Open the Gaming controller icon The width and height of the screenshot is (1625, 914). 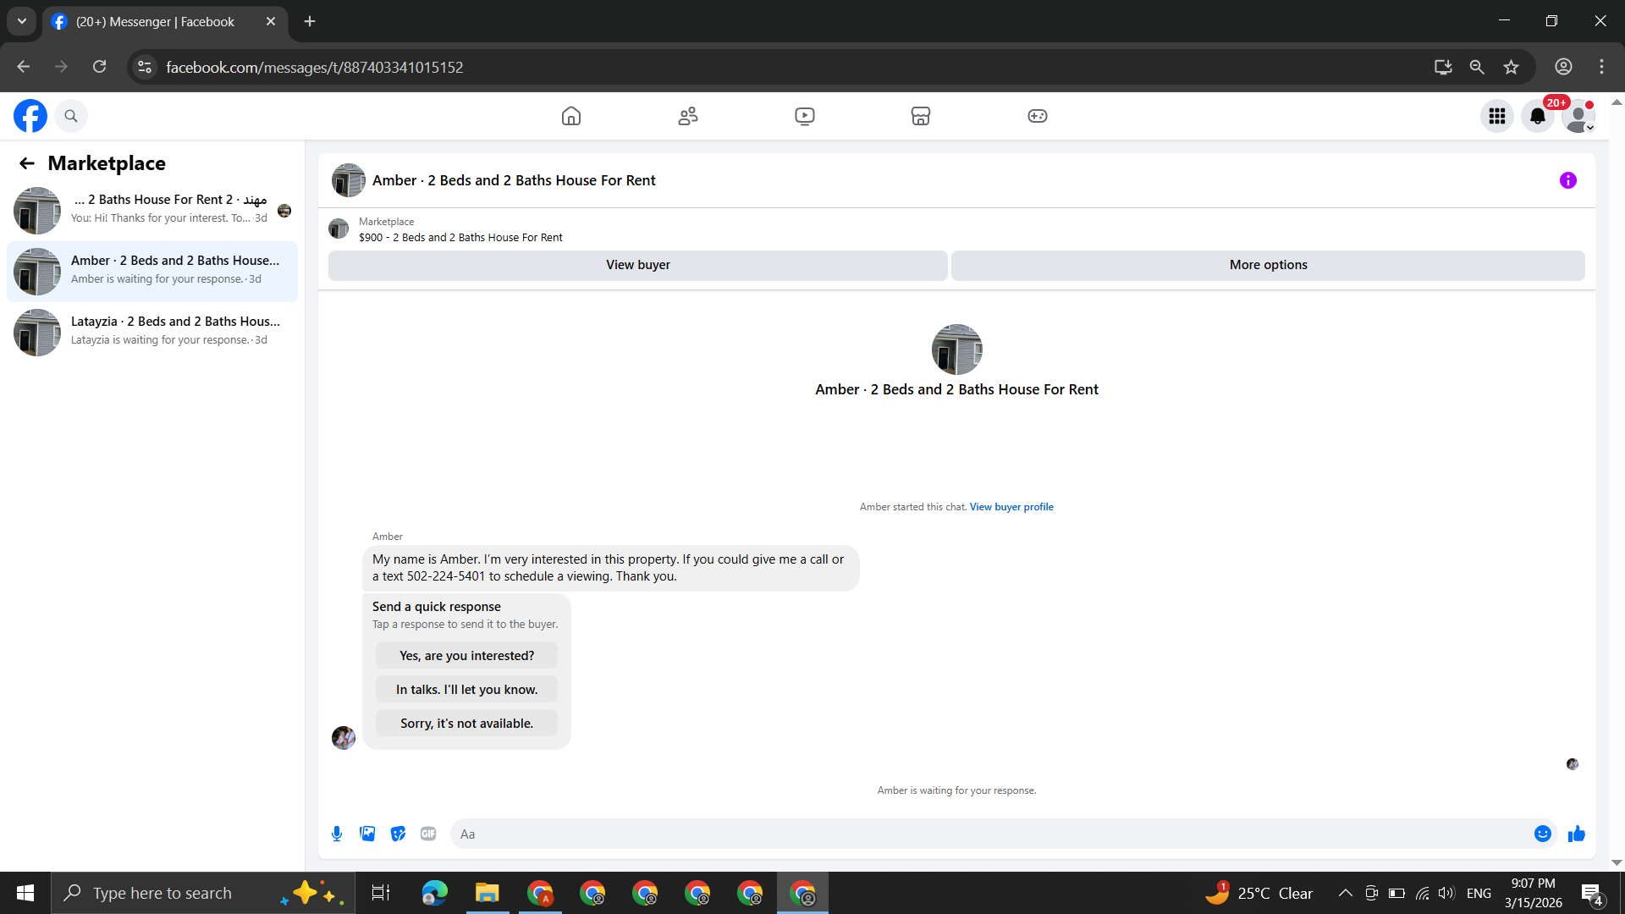1038,116
